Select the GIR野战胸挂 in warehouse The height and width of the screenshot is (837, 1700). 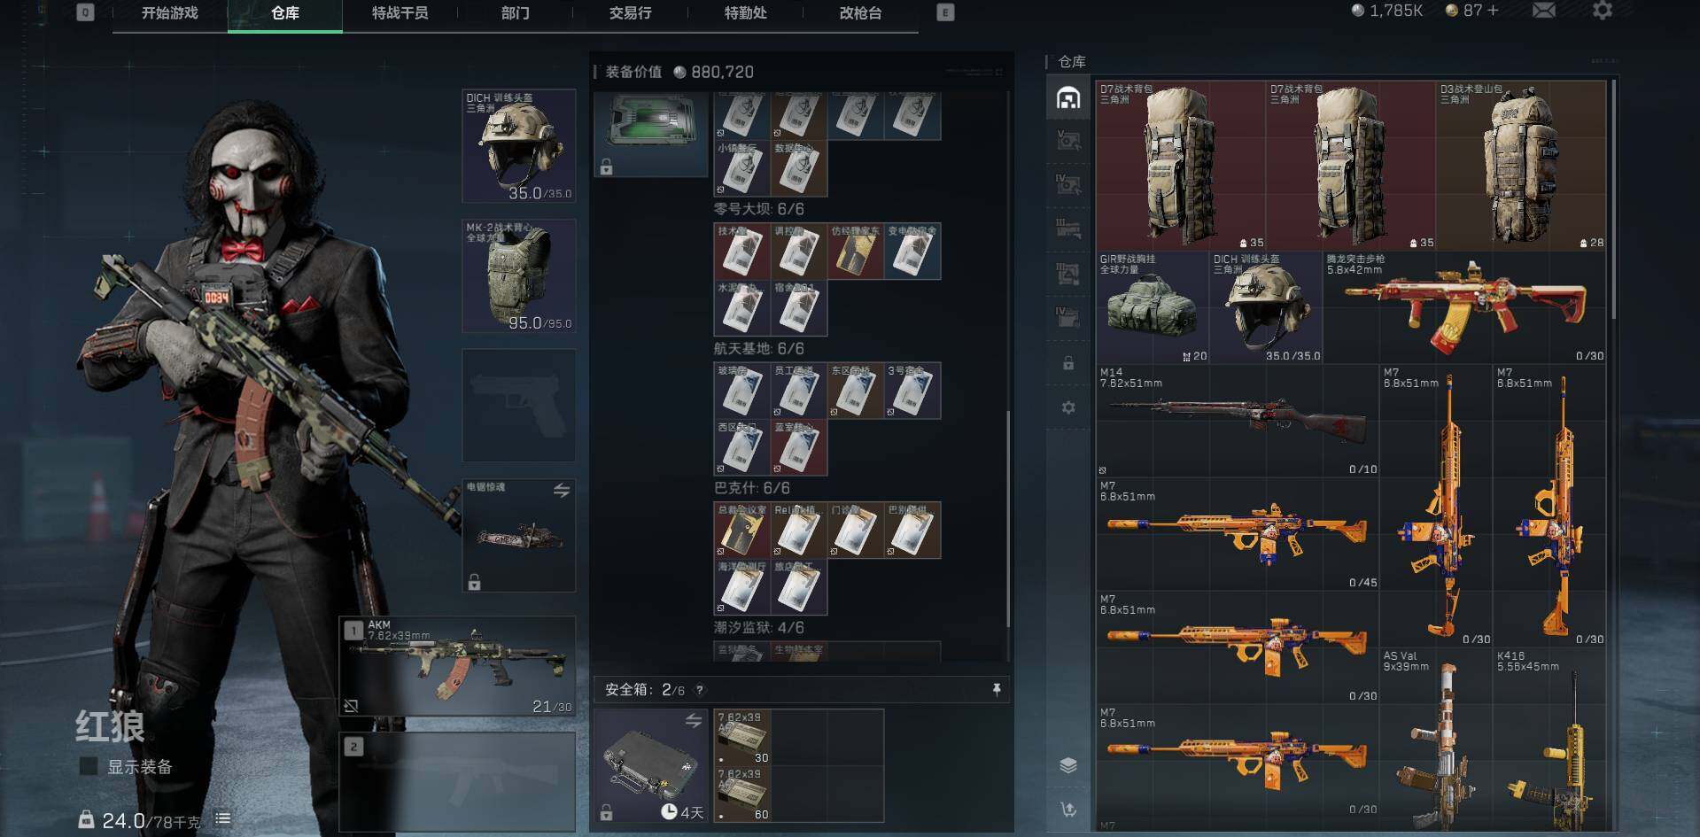[x=1153, y=307]
